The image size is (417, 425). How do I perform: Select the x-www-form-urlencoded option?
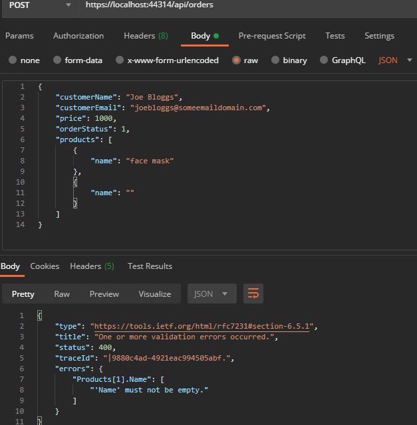coord(120,60)
